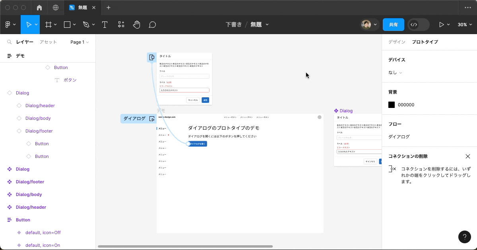Toggle Dev Mode switch
This screenshot has width=477, height=250.
pos(418,25)
